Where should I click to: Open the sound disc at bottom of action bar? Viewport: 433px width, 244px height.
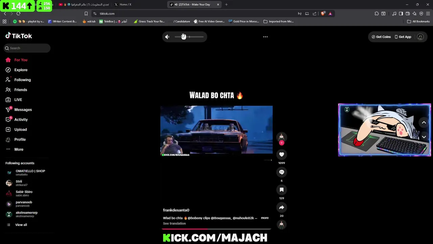click(281, 224)
